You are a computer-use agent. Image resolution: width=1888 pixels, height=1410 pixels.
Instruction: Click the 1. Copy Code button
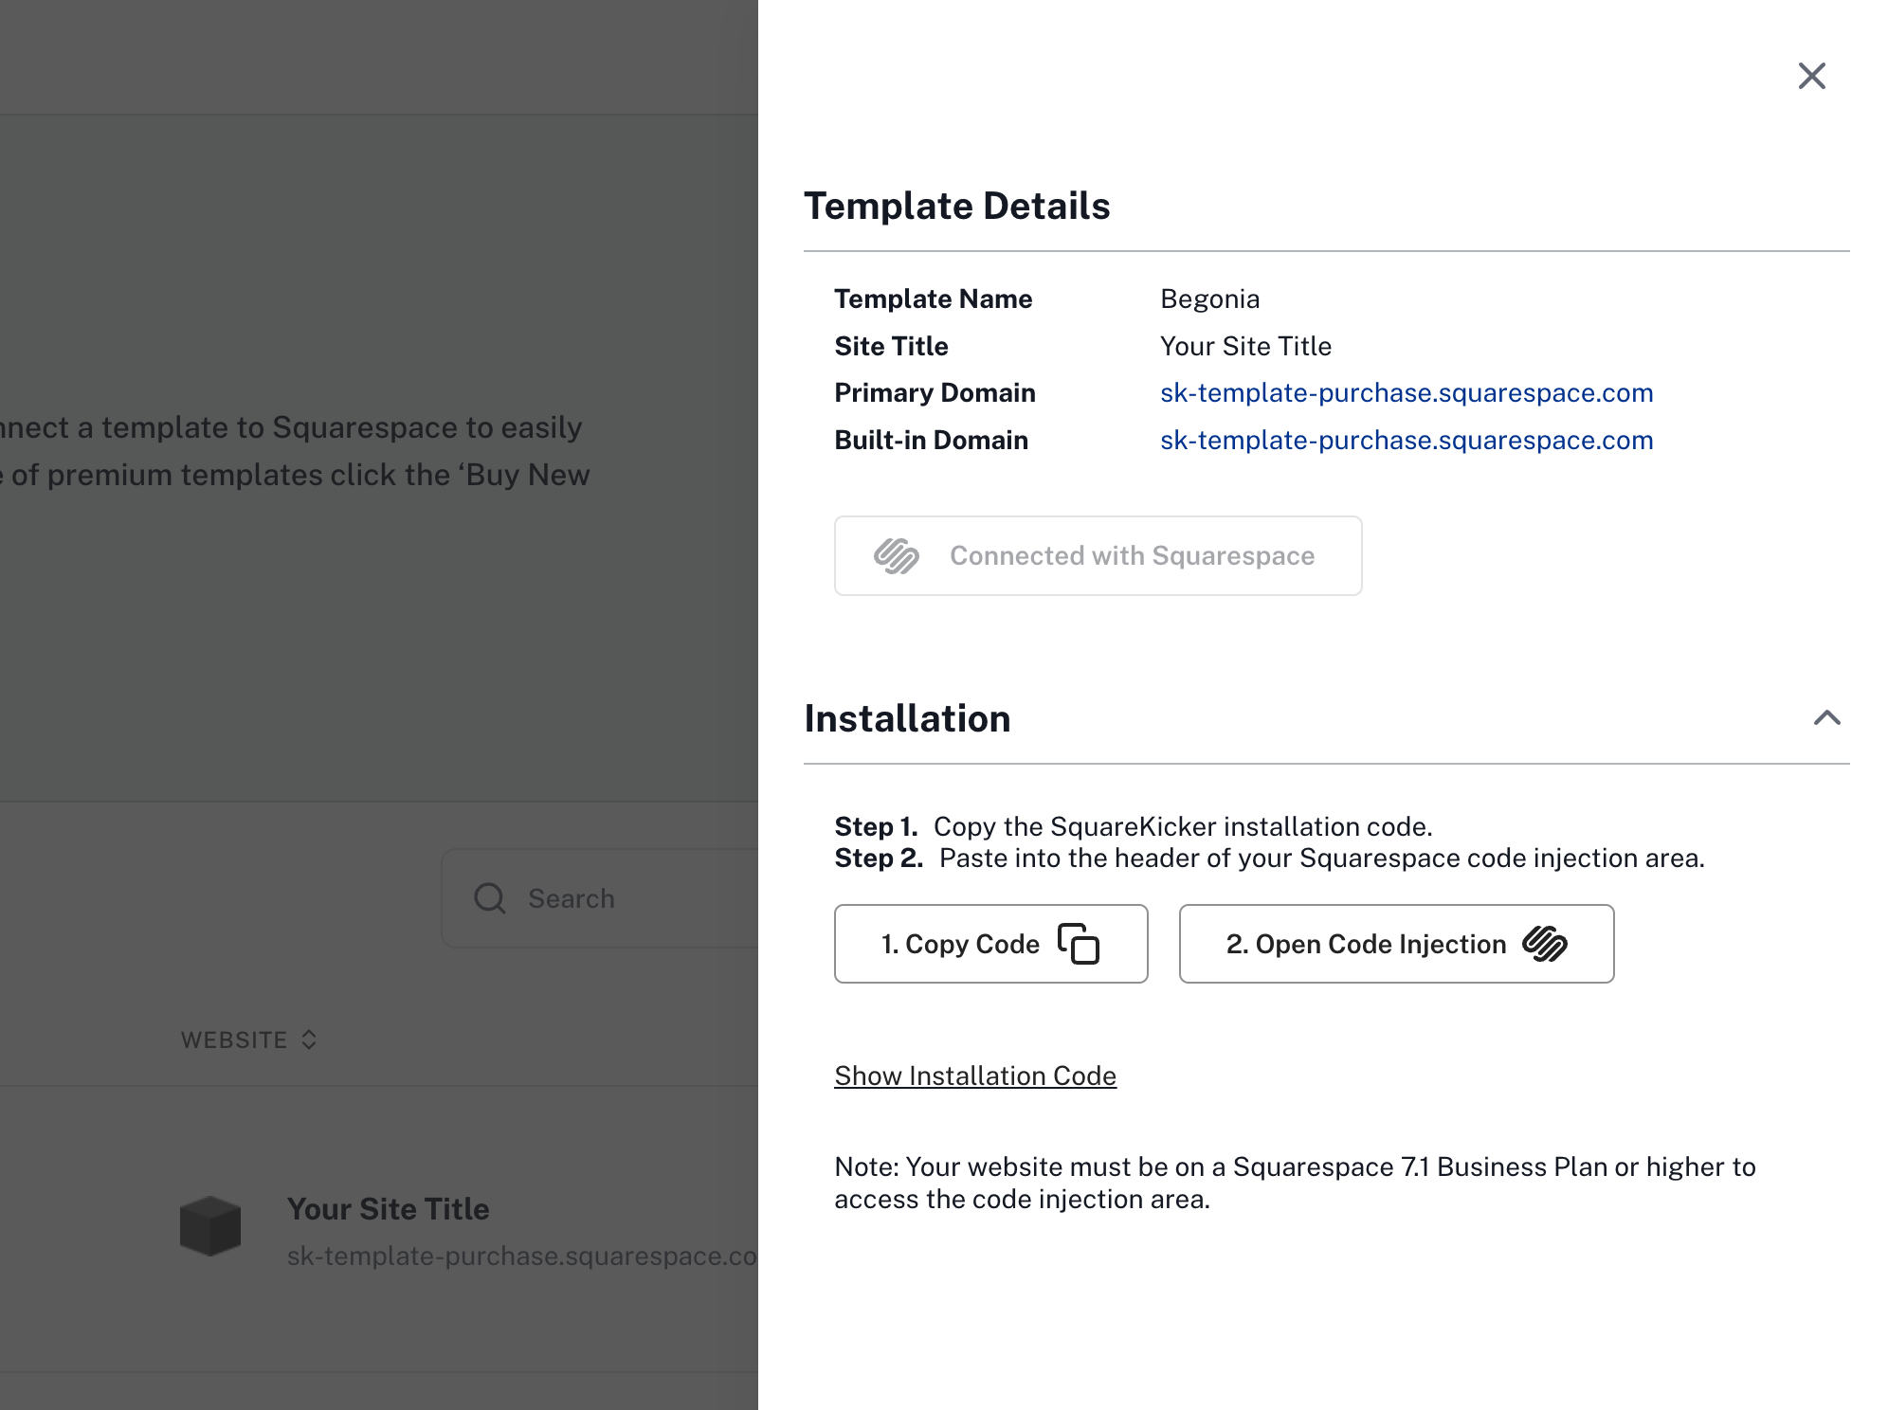(990, 944)
